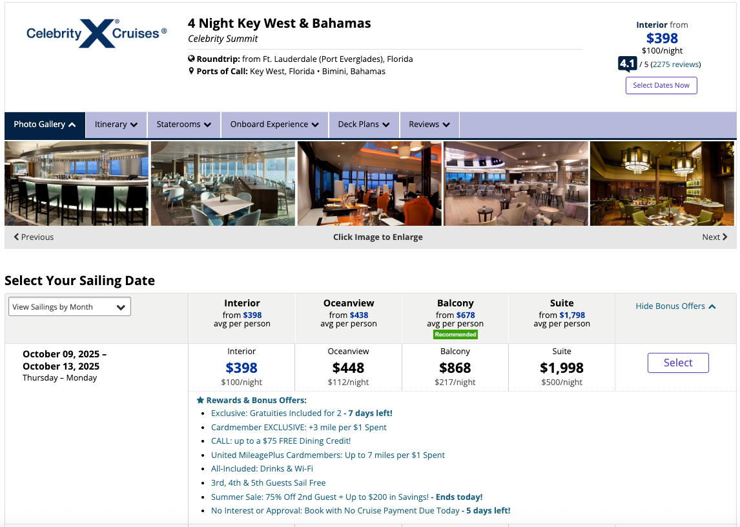Select Oceanview $448 fare for October 09
Screen dimensions: 740x527
[348, 367]
